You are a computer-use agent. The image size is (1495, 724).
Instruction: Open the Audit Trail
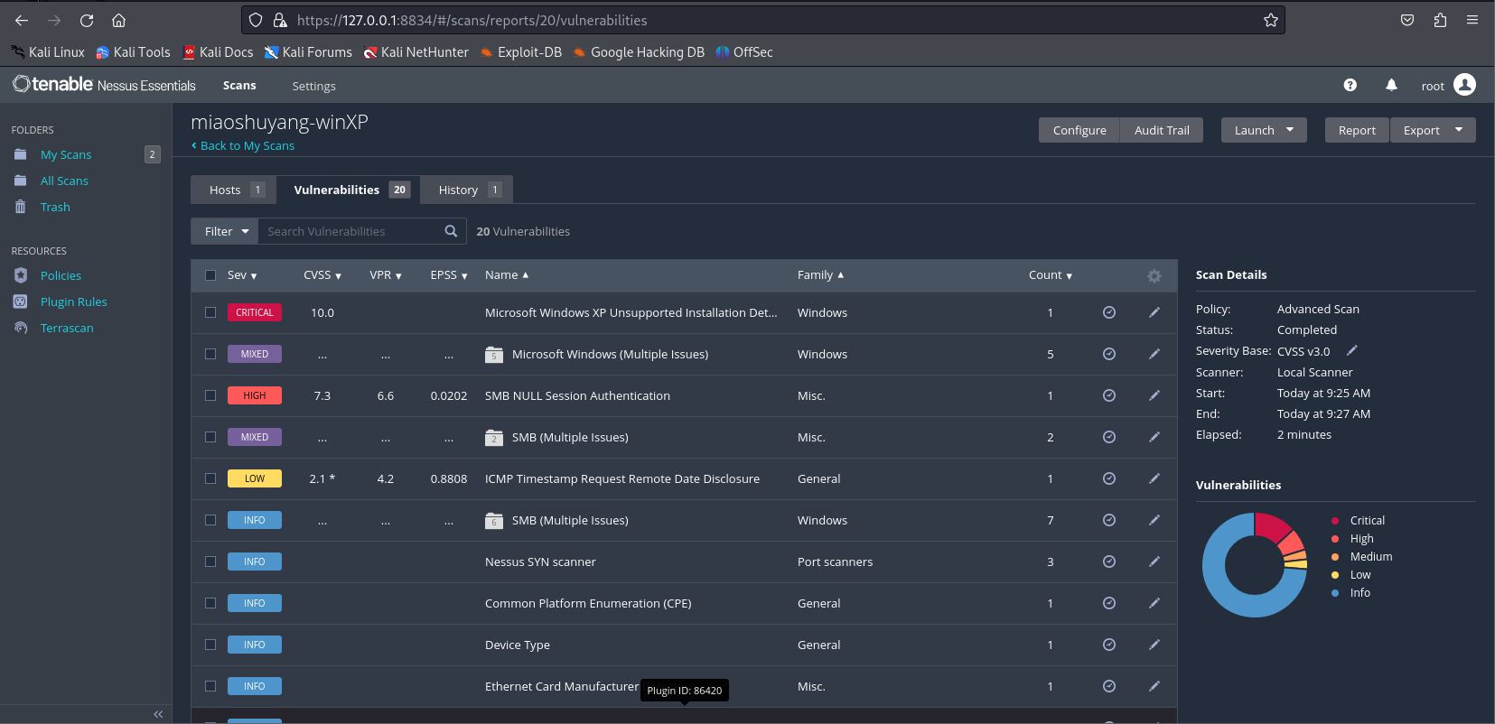click(x=1162, y=130)
